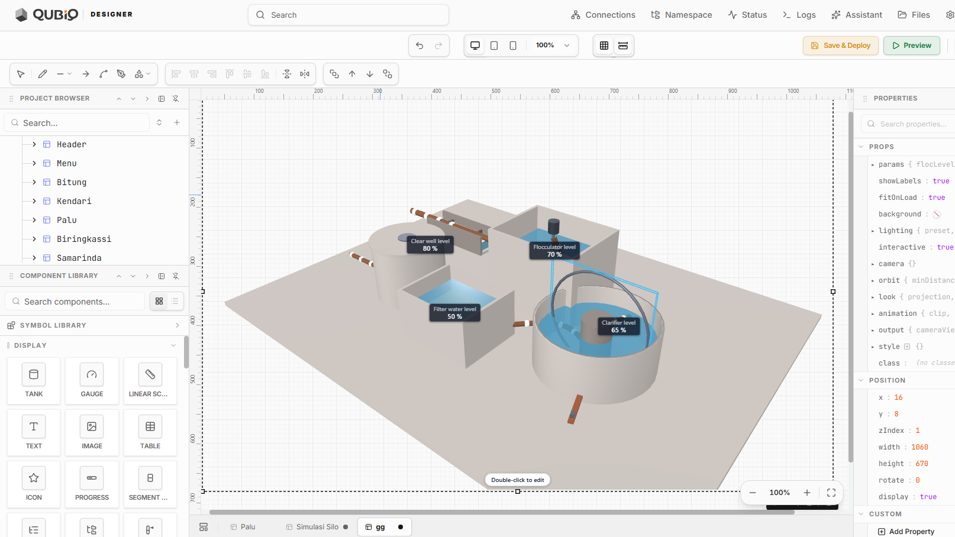
Task: Expand the Header tree item
Action: [x=34, y=144]
